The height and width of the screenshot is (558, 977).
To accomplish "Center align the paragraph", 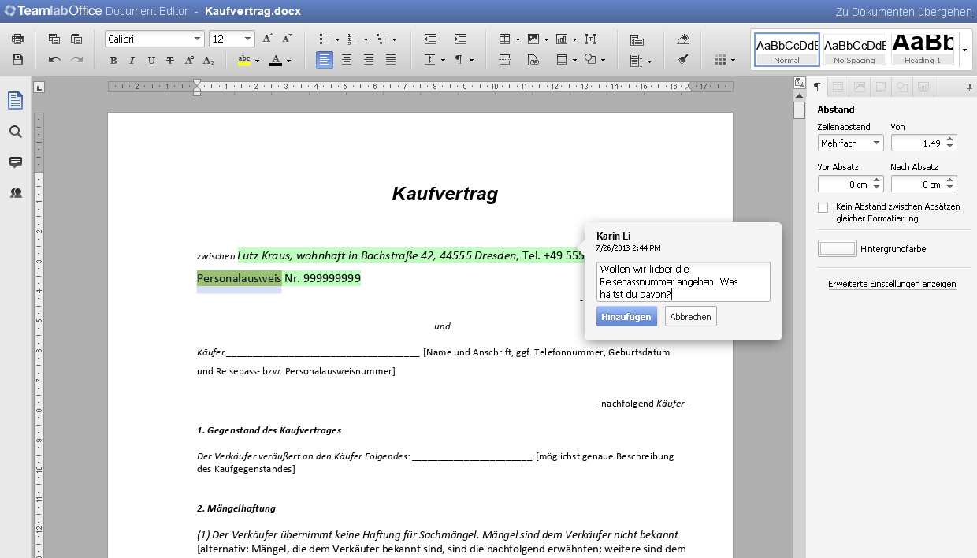I will 347,59.
